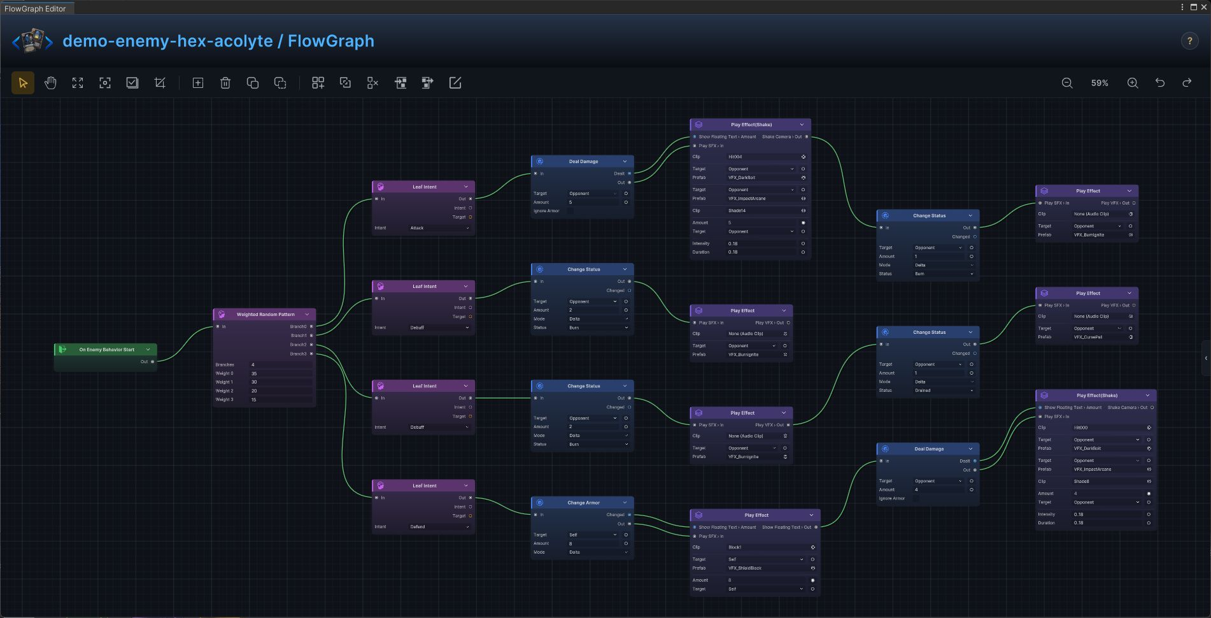Click the pencil edit note icon

click(455, 83)
